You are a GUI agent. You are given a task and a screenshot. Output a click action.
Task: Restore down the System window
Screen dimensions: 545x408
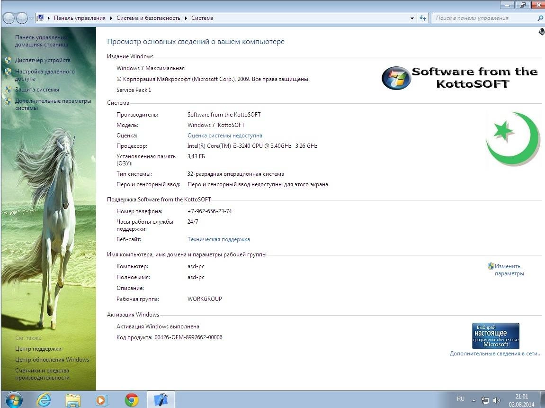522,5
